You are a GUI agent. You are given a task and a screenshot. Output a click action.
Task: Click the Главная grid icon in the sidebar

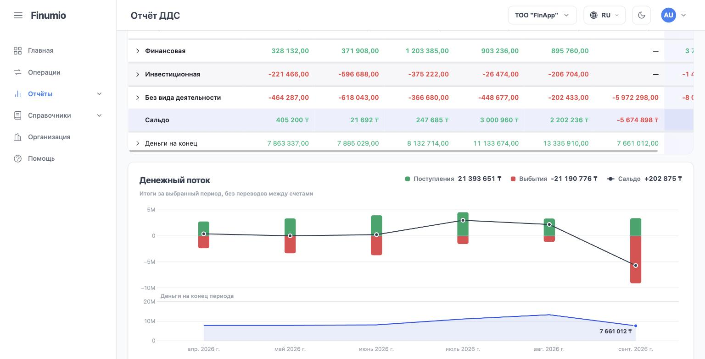click(18, 51)
